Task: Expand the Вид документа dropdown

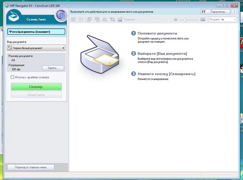Action: pyautogui.click(x=36, y=48)
